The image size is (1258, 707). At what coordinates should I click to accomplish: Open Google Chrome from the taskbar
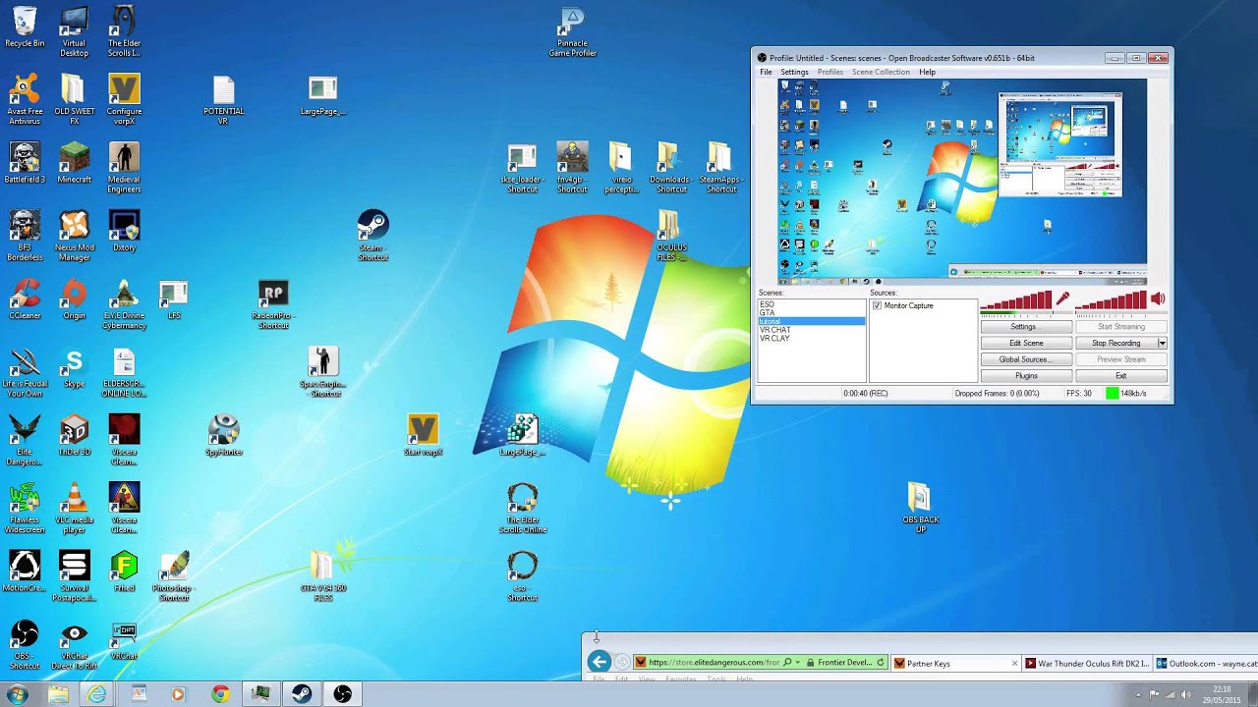[220, 694]
